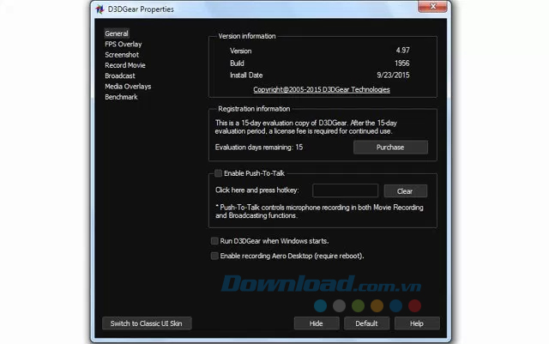Open the FPS Overlay settings page
The width and height of the screenshot is (549, 344).
coord(123,44)
